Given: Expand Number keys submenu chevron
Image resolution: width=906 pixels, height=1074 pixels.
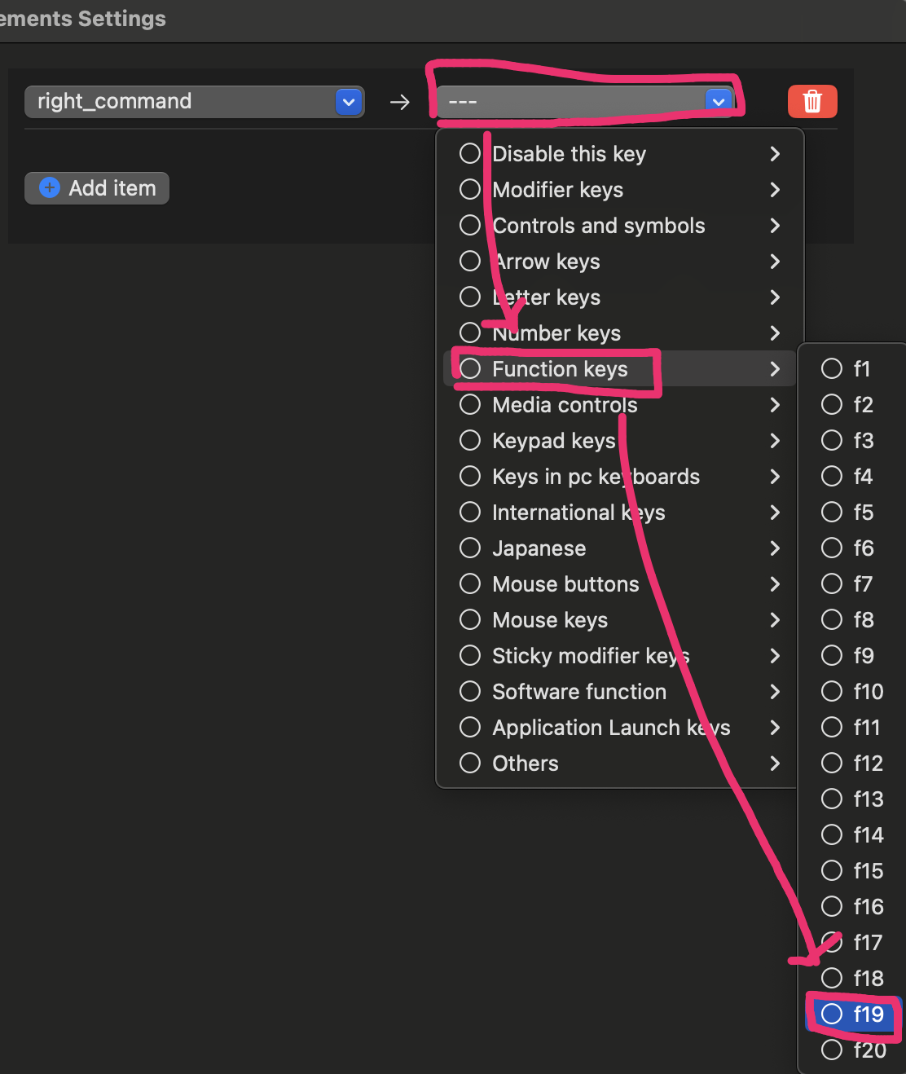Looking at the screenshot, I should [x=775, y=333].
